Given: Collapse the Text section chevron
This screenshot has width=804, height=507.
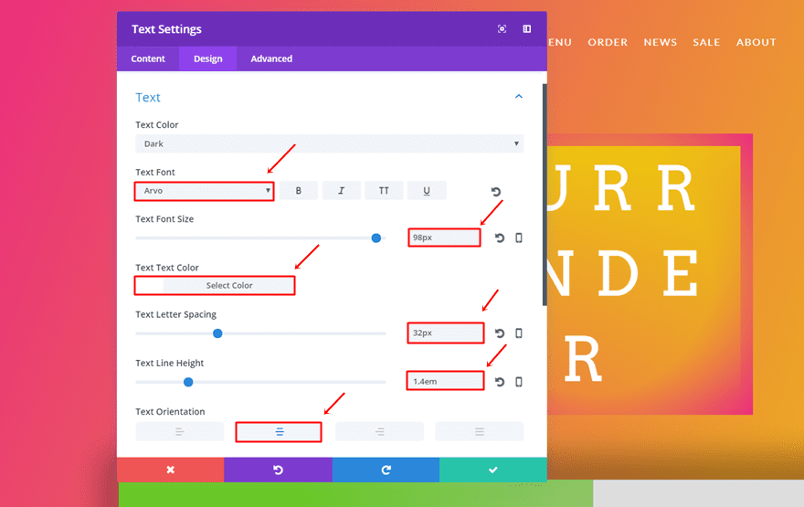Looking at the screenshot, I should (519, 97).
